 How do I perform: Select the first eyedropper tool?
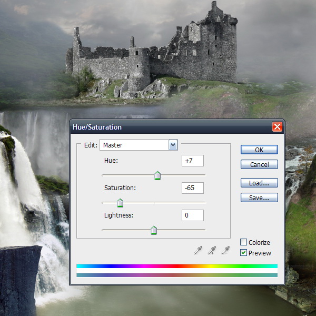tap(198, 250)
